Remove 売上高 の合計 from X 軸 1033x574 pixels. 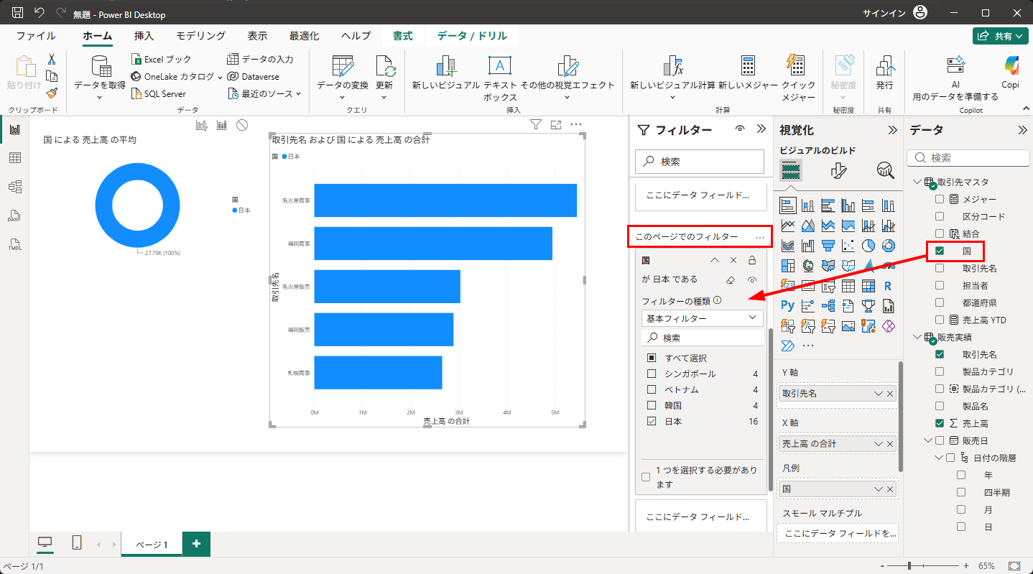[x=890, y=444]
